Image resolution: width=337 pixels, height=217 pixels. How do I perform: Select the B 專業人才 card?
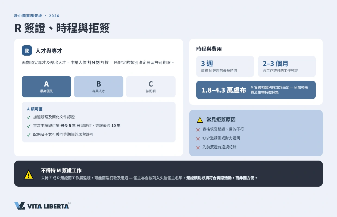point(99,87)
